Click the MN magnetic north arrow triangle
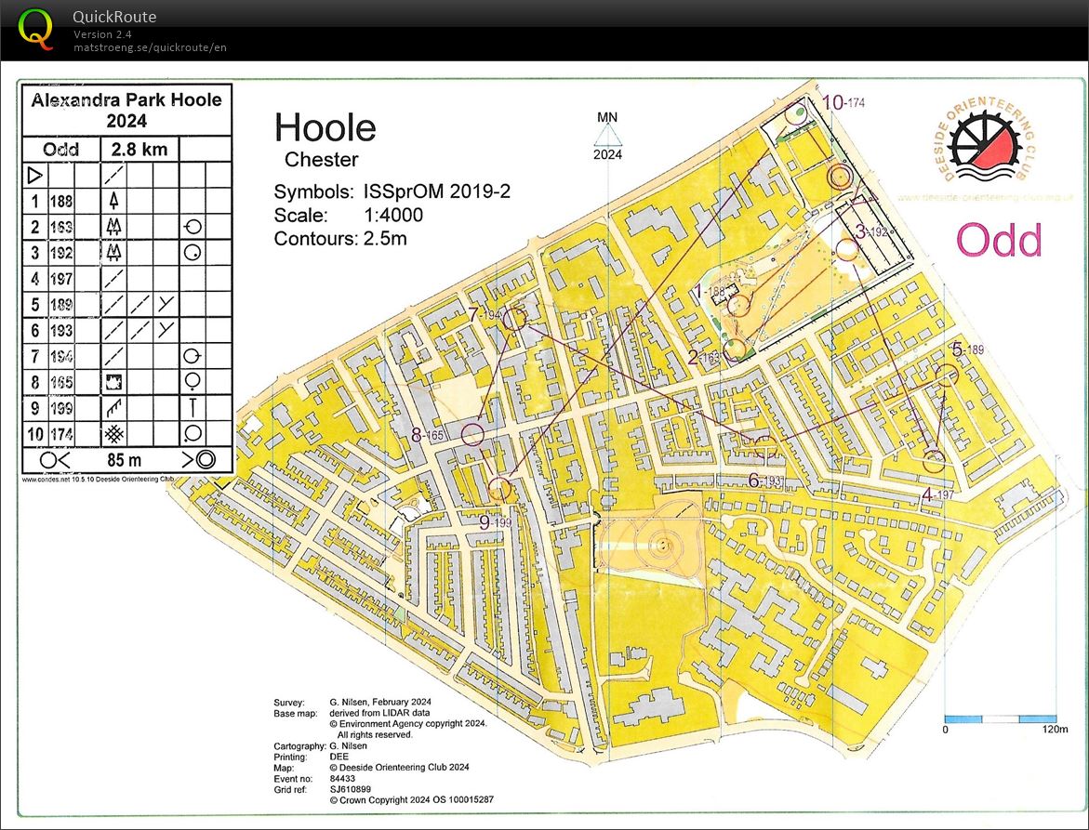 coord(607,135)
